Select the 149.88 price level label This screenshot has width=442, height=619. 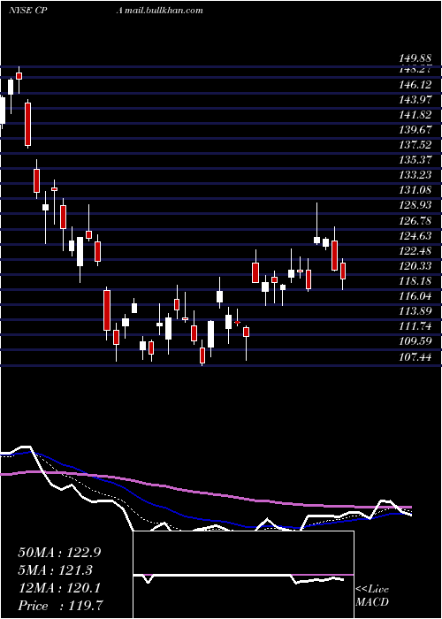click(415, 59)
